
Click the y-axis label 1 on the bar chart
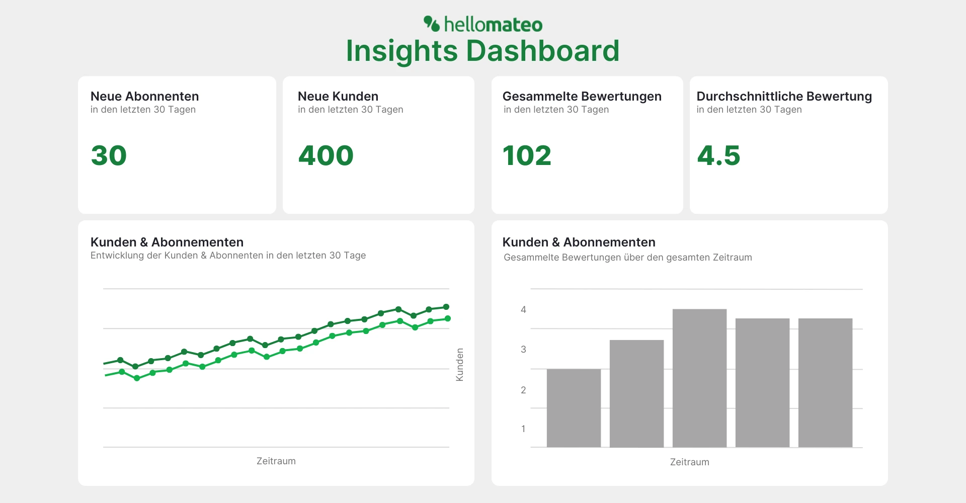[x=523, y=429]
